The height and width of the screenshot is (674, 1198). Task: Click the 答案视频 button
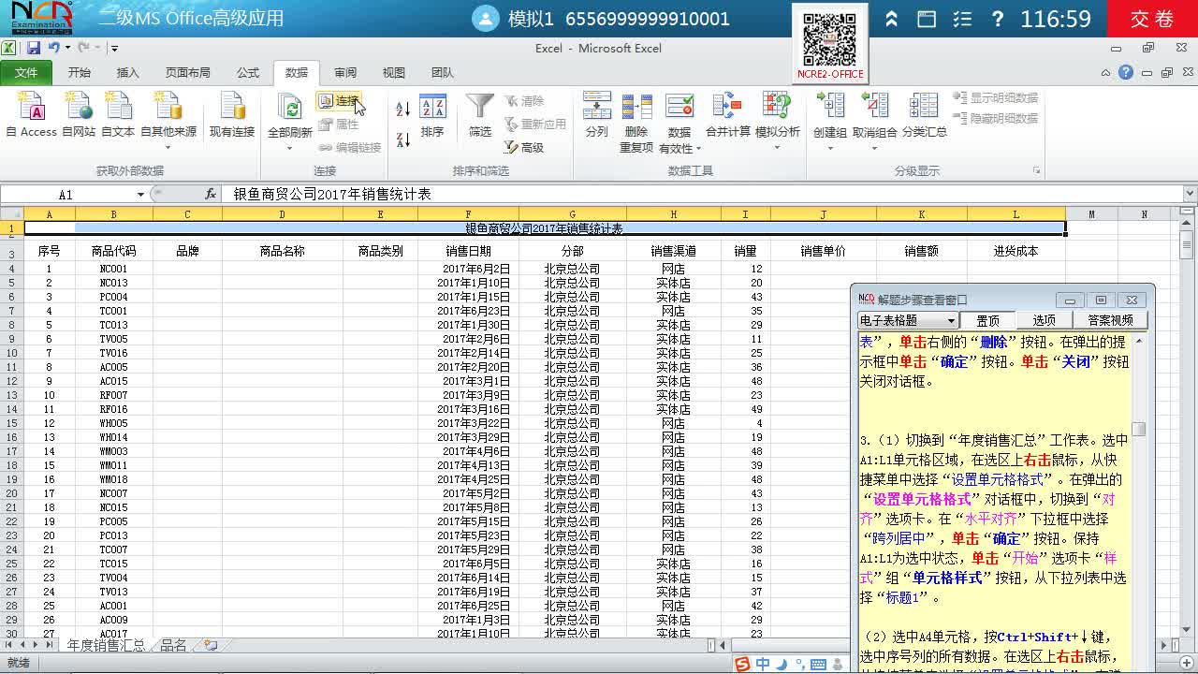[x=1110, y=320]
